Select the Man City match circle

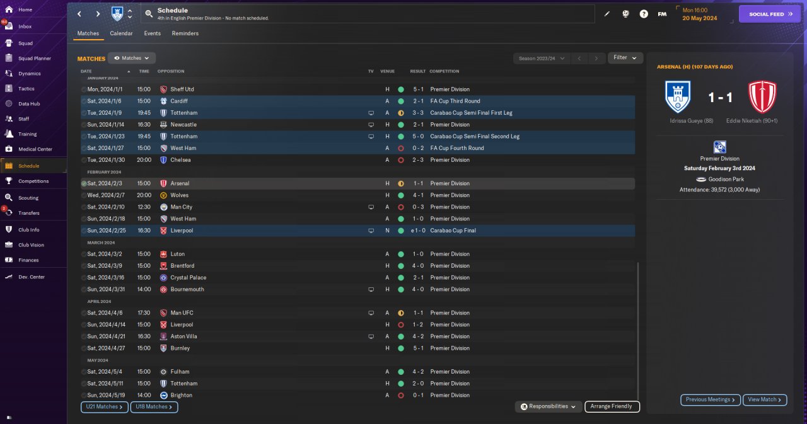coord(84,207)
